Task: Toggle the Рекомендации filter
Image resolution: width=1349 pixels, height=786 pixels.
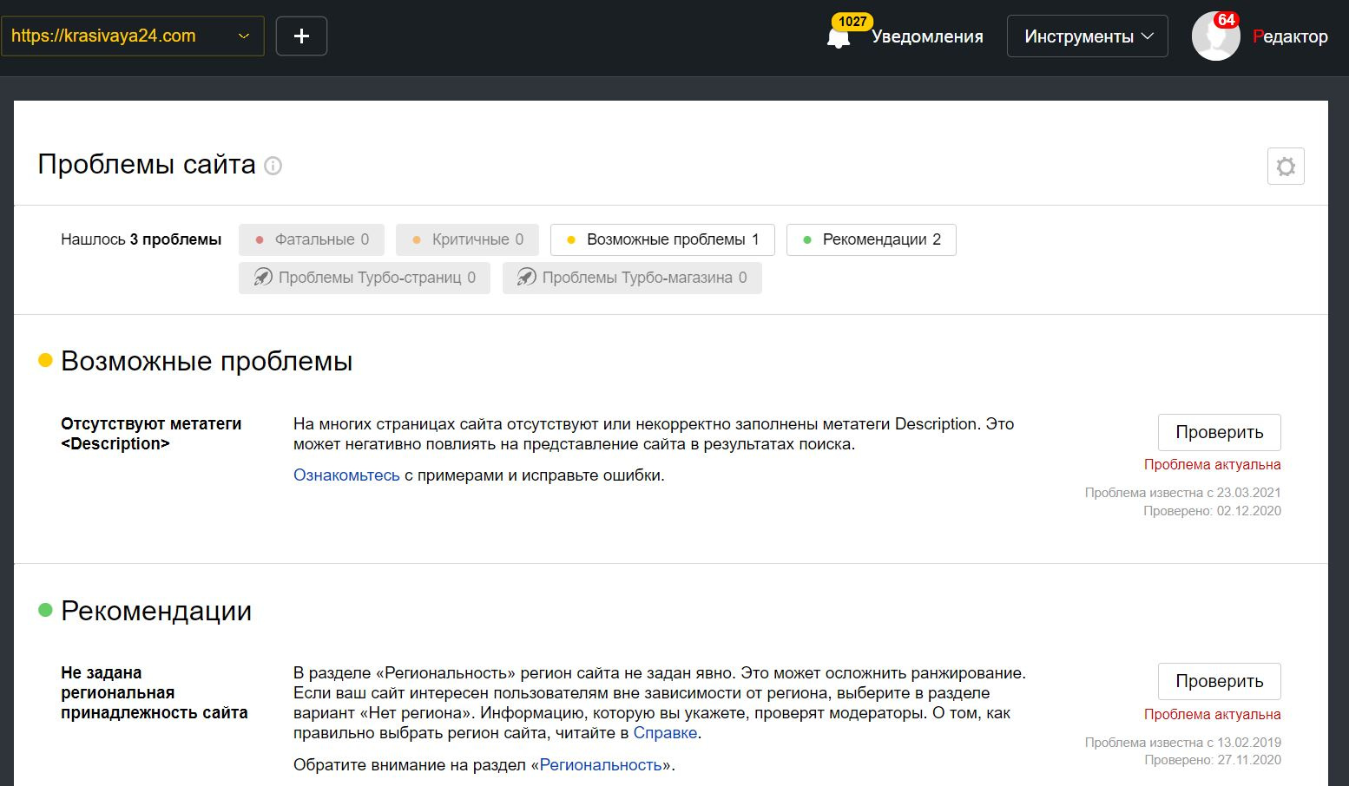Action: 871,240
